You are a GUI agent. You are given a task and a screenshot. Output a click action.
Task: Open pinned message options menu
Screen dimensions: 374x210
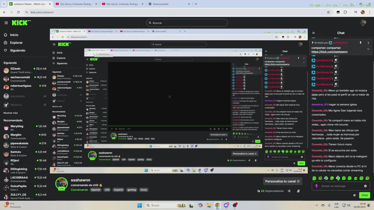368,43
